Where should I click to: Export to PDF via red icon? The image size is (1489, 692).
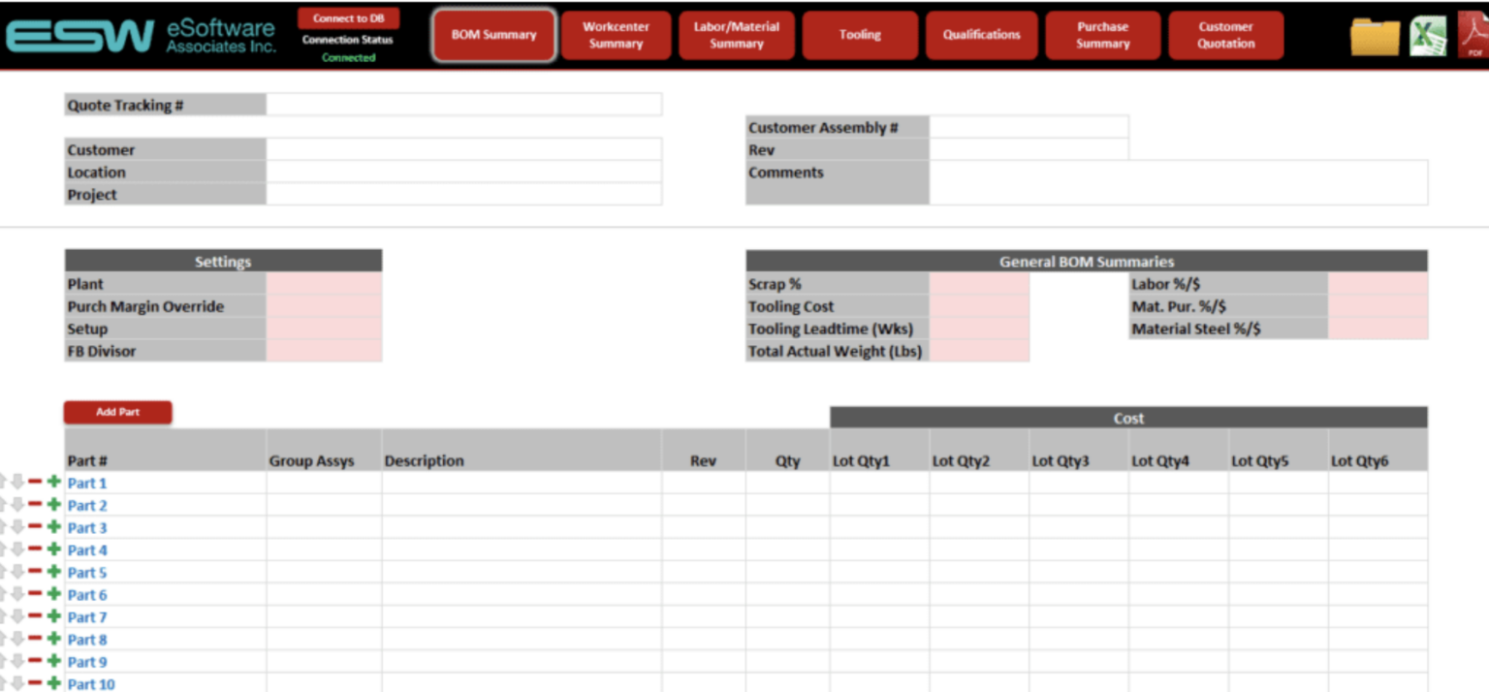pyautogui.click(x=1473, y=37)
